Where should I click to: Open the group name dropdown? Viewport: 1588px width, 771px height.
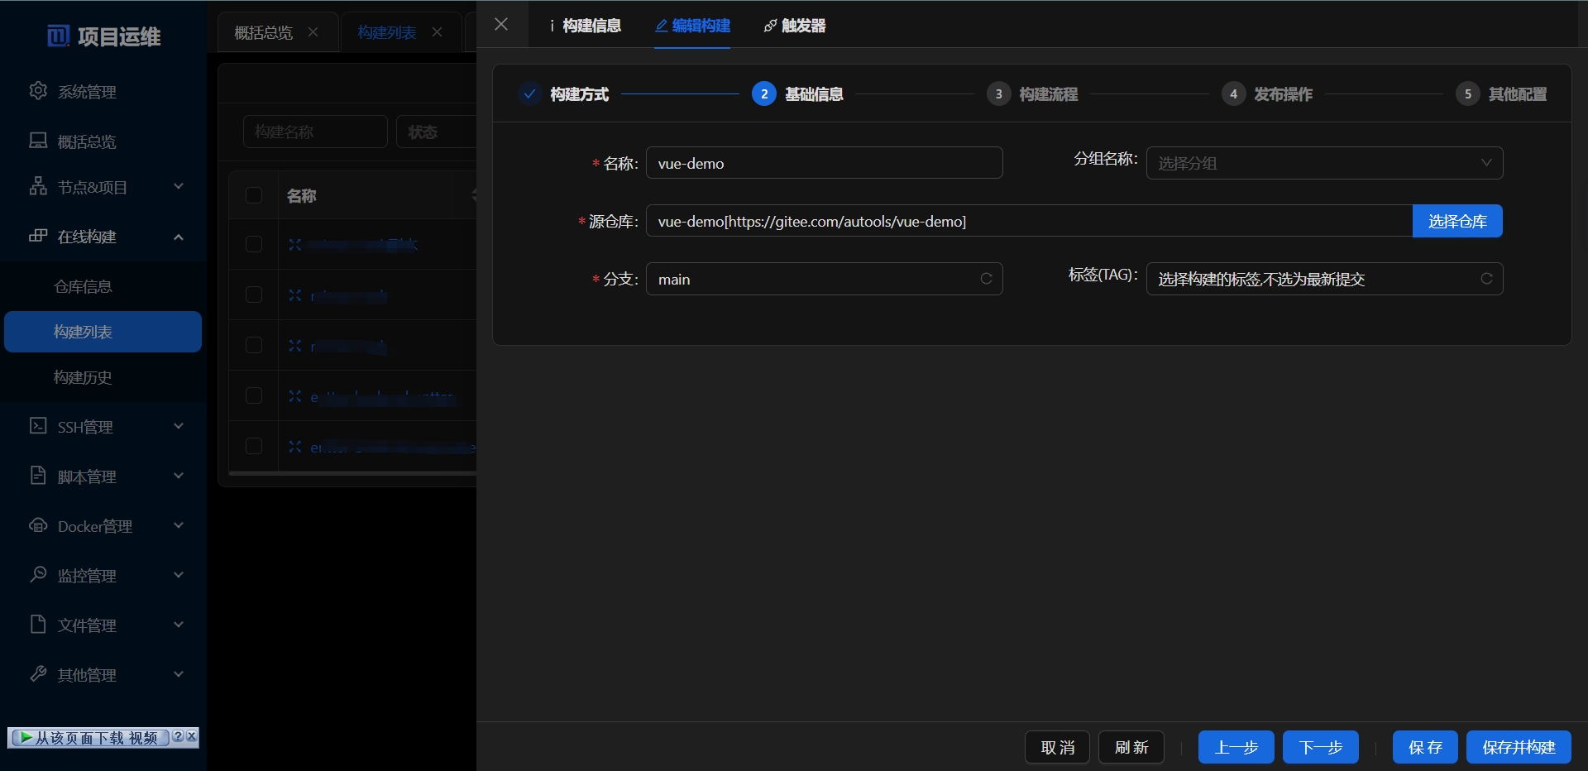tap(1323, 163)
